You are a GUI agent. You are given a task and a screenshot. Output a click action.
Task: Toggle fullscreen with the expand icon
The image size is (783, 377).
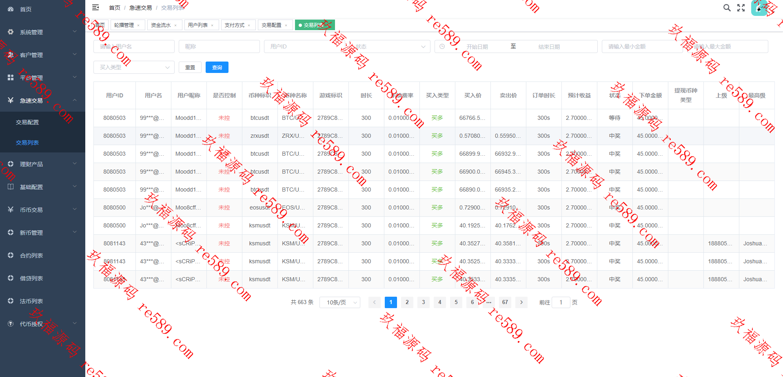point(741,8)
